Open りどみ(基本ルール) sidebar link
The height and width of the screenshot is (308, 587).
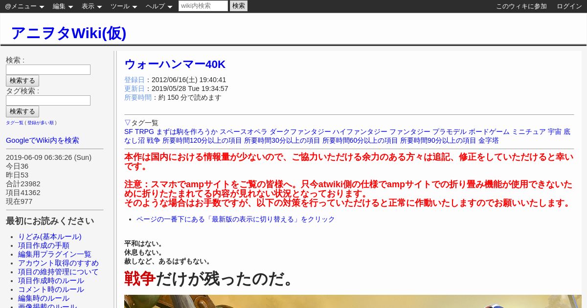[x=50, y=237]
